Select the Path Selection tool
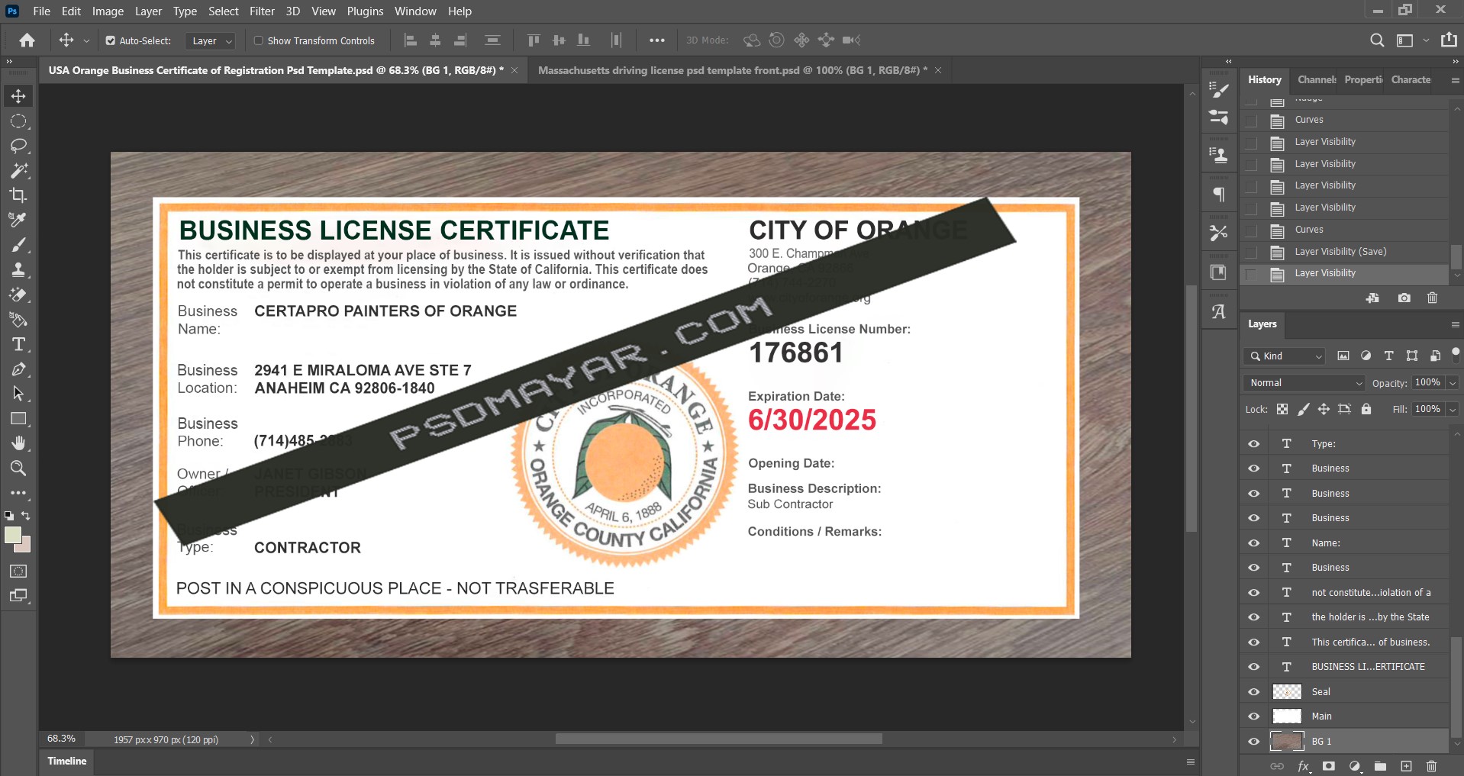This screenshot has width=1464, height=776. coord(18,394)
